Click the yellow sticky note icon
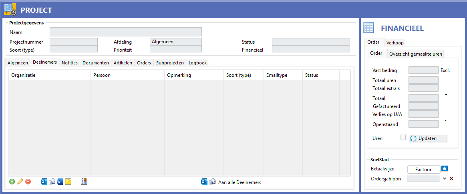This screenshot has width=467, height=194. tap(68, 182)
